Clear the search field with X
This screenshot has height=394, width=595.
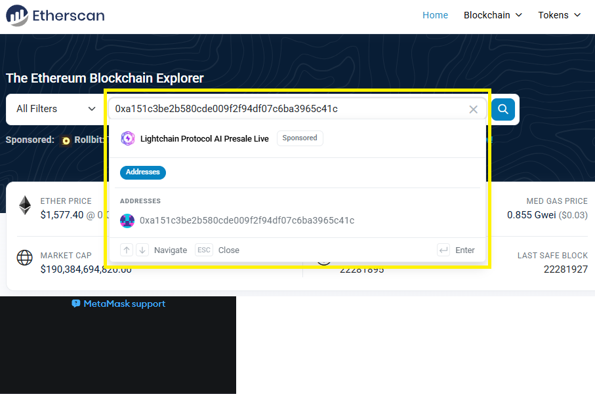[473, 109]
